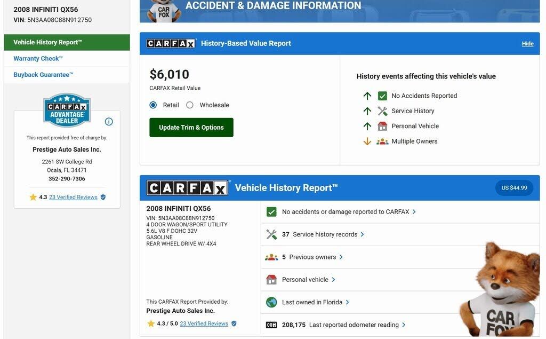Click the Accident & Damage Information banner heading
The image size is (546, 339).
273,5
